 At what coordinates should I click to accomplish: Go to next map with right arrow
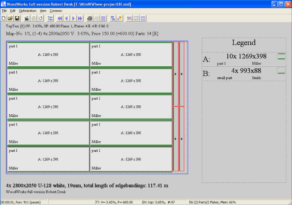[73, 18]
